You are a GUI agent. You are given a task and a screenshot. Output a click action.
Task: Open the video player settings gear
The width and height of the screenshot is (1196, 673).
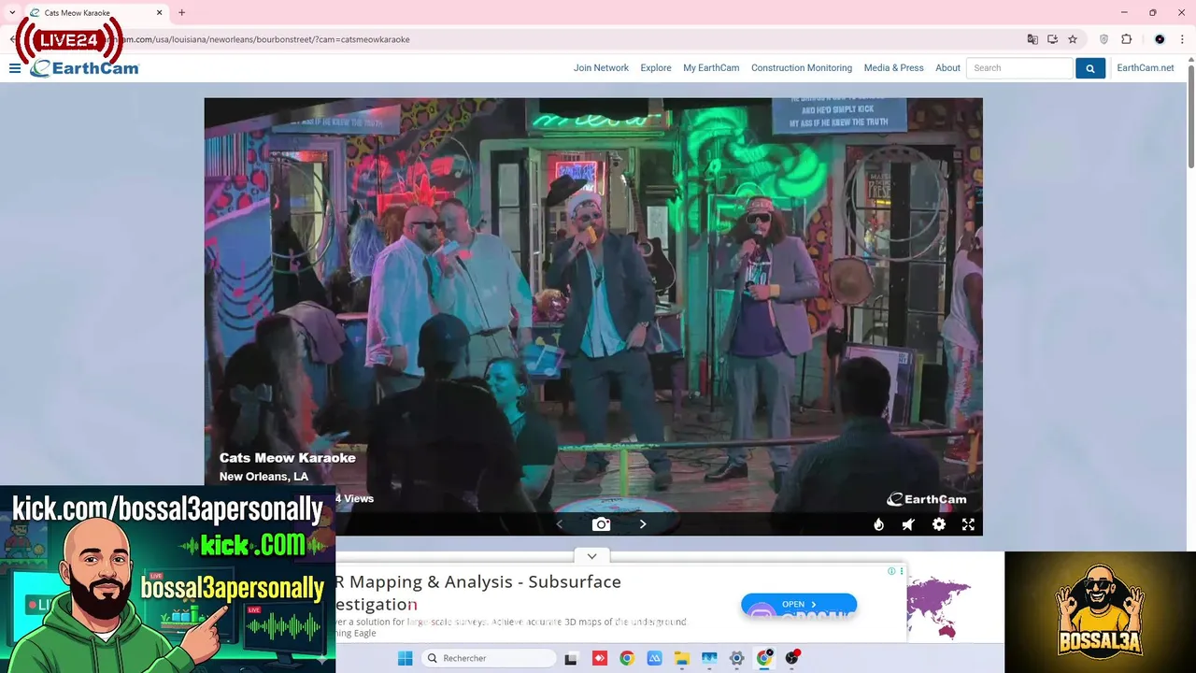(939, 524)
